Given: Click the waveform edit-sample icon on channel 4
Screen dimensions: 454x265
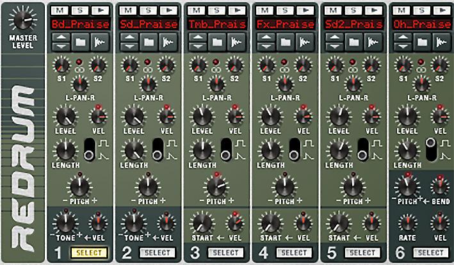Looking at the screenshot, I should 305,42.
